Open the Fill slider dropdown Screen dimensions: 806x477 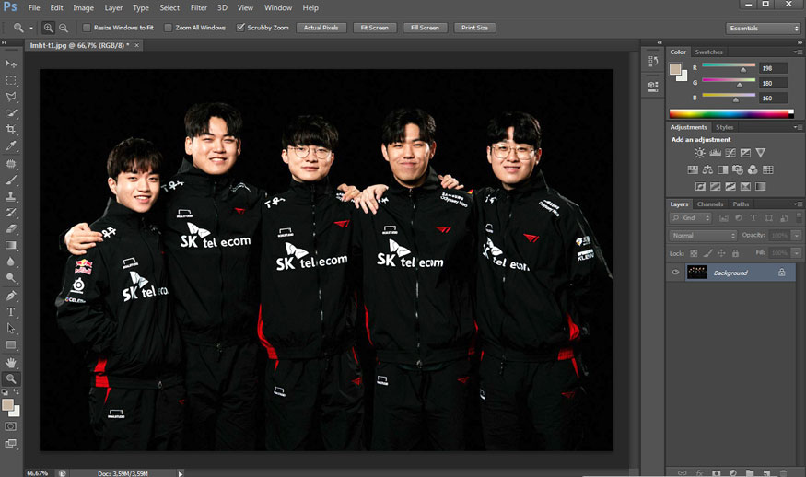[796, 253]
